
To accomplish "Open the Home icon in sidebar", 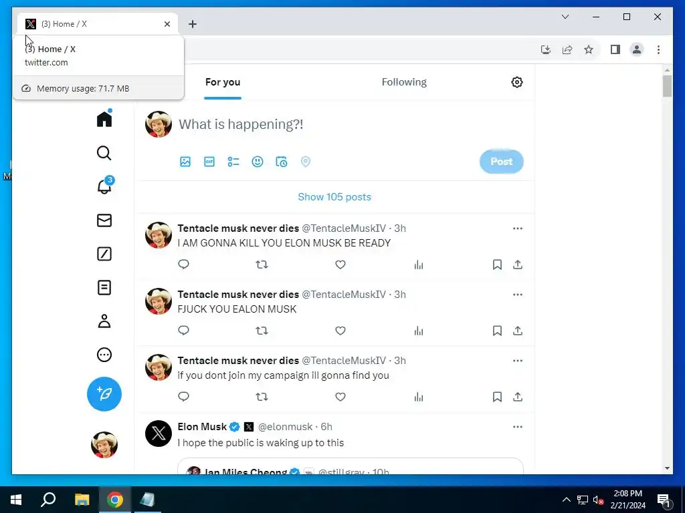I will click(x=104, y=119).
